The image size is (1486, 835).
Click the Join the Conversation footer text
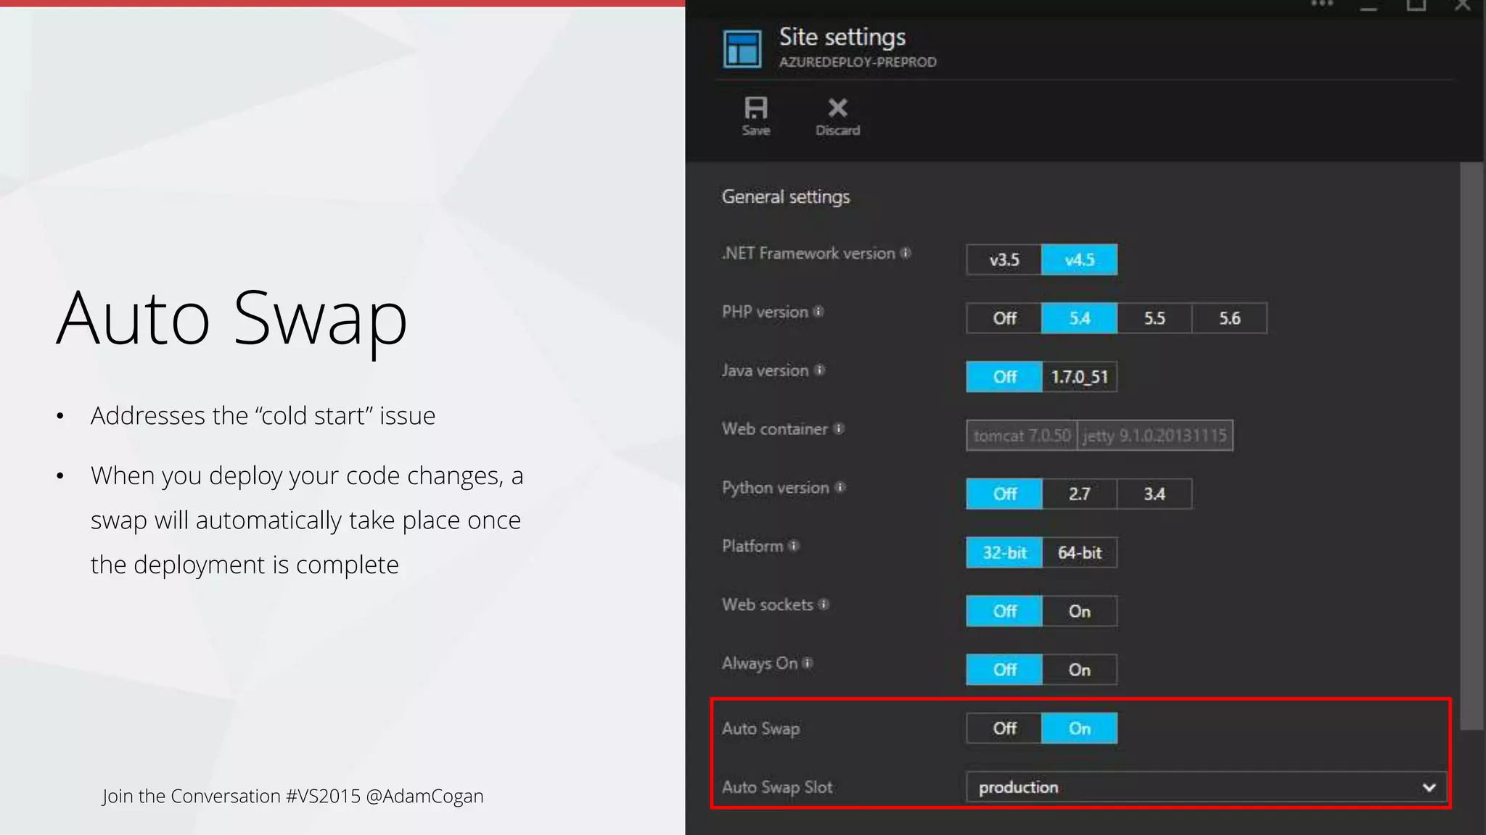pyautogui.click(x=292, y=796)
